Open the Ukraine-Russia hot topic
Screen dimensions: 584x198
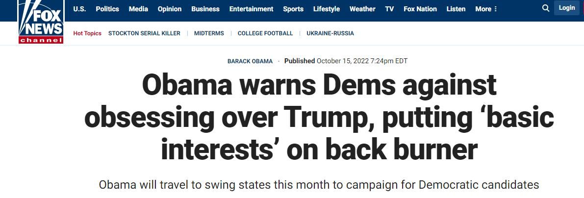[x=330, y=33]
